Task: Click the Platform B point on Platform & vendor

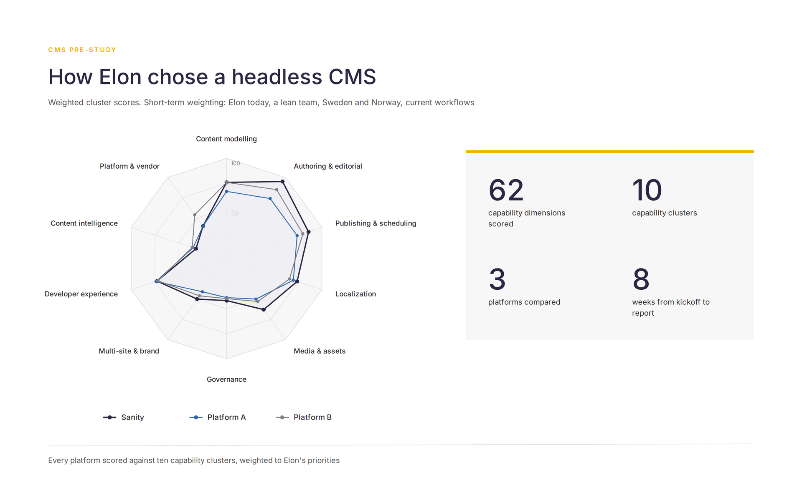Action: 195,215
